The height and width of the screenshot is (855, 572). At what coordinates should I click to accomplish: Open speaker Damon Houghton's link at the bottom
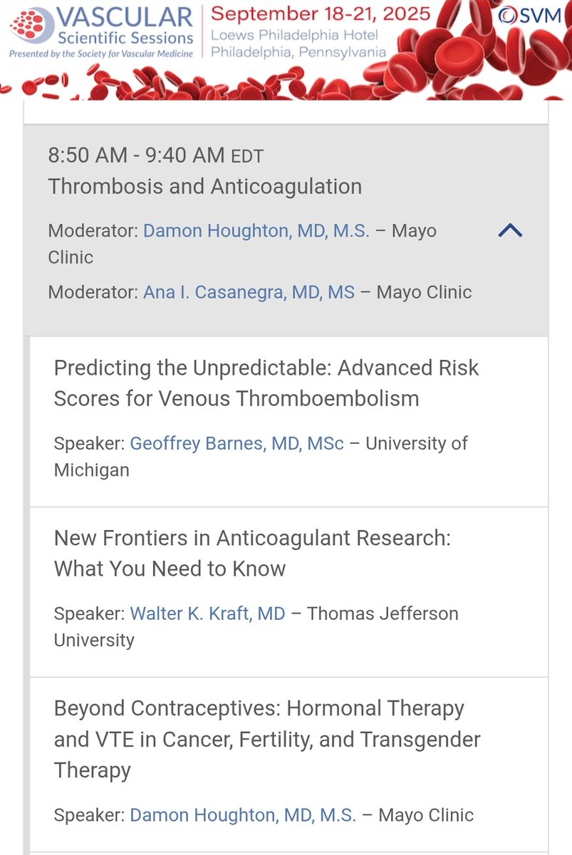coord(243,815)
